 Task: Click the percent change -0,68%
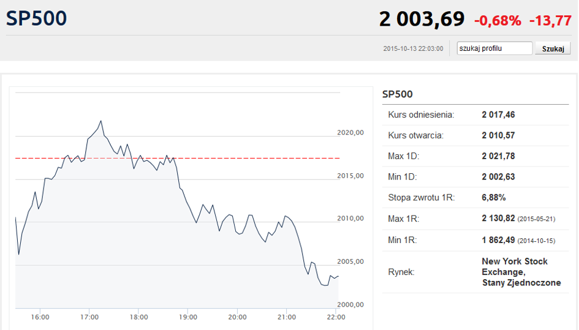coord(498,21)
